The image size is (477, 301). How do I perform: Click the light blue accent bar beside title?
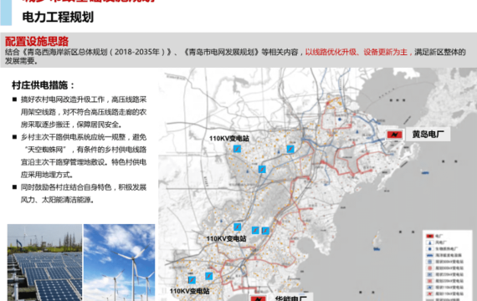pos(6,13)
